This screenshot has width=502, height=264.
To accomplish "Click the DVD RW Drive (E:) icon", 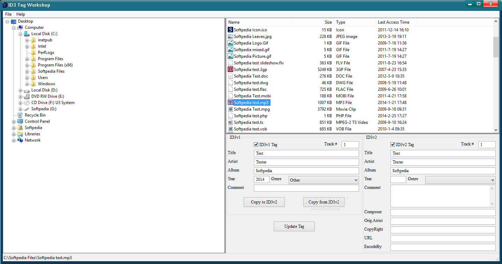I will pos(27,96).
